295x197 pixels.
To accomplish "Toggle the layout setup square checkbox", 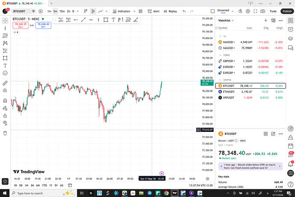I will [x=212, y=11].
